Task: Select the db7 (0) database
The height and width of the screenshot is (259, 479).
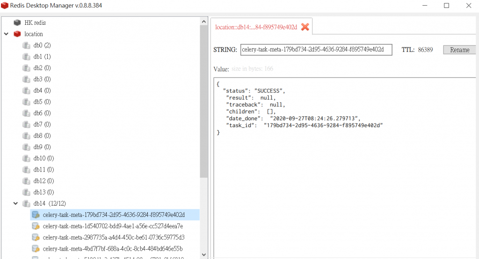Action: pos(42,124)
